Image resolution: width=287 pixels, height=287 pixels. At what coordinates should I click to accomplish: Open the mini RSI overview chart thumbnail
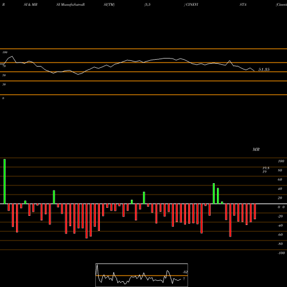142,275
